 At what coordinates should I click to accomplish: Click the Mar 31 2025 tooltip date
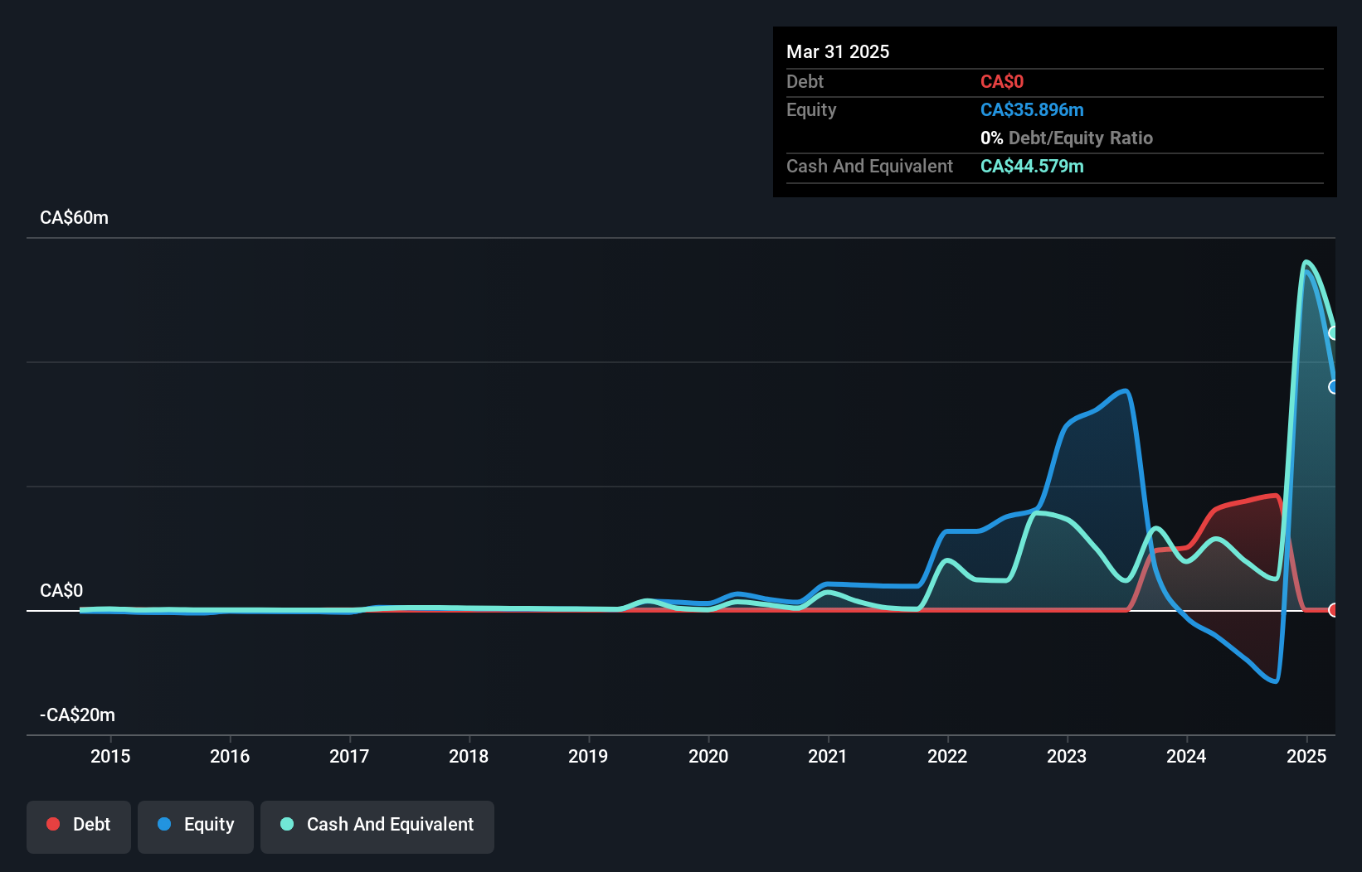tap(838, 51)
